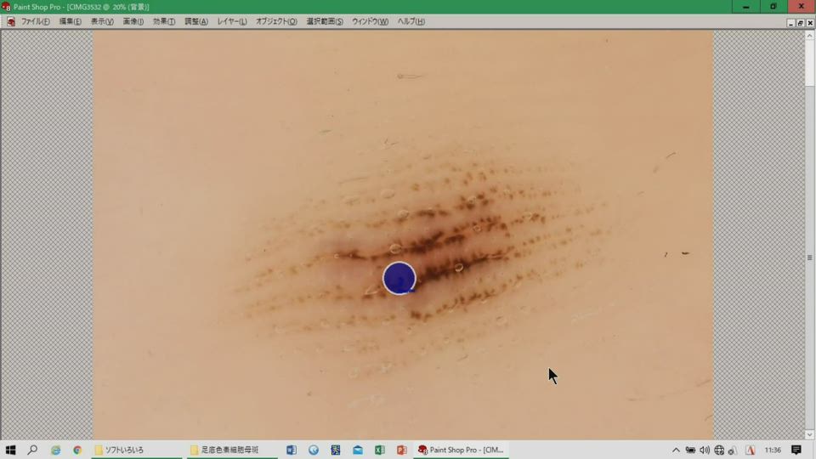Restore down the Paint Shop Pro window
816x459 pixels.
point(773,7)
